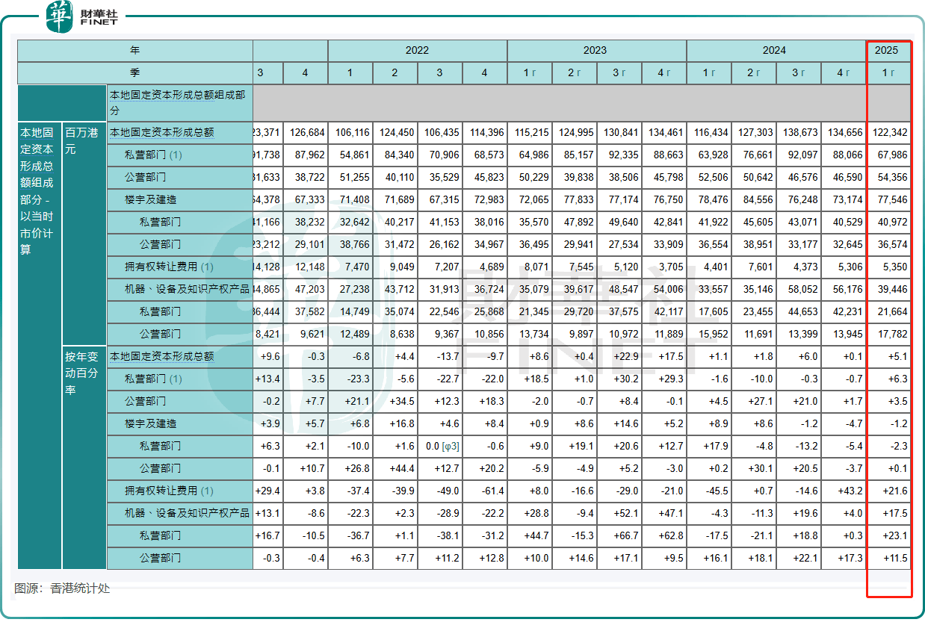The height and width of the screenshot is (634, 925).
Task: Select the 2022 year column header
Action: [x=417, y=51]
